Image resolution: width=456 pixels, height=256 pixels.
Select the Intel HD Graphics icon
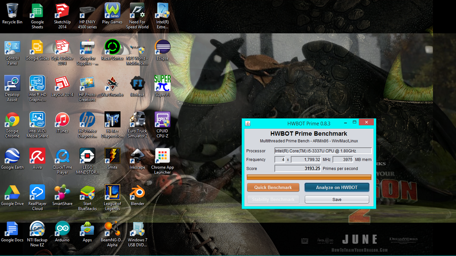[37, 83]
